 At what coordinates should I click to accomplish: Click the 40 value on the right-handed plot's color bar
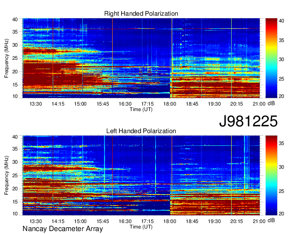tap(281, 21)
